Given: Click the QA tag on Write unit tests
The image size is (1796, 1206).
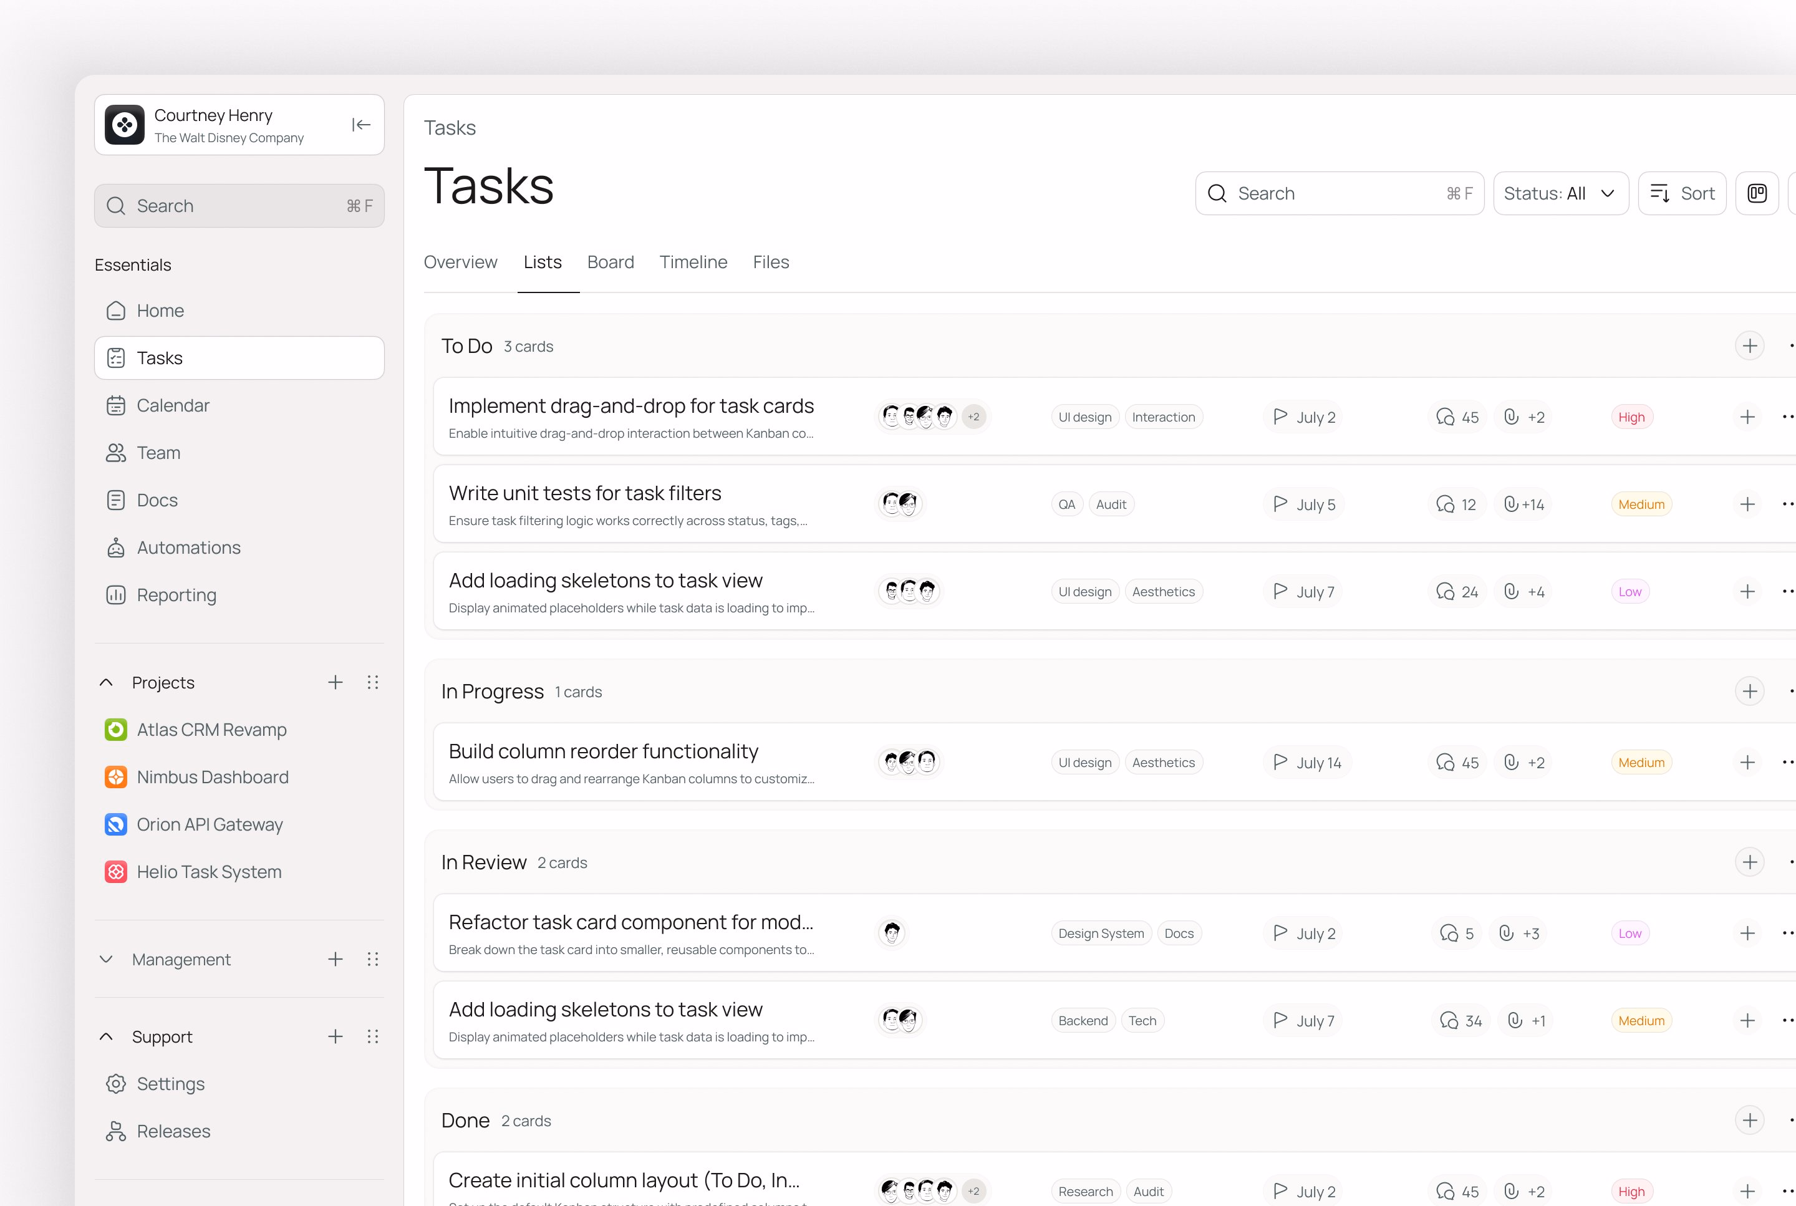Looking at the screenshot, I should click(1067, 504).
